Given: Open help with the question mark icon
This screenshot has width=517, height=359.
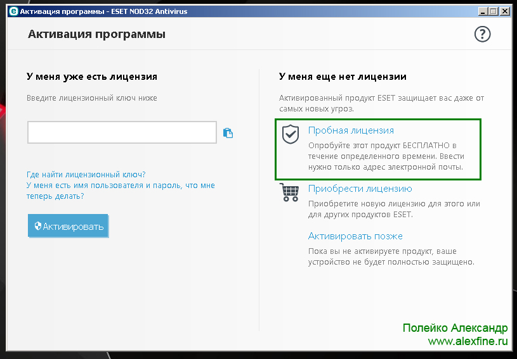Looking at the screenshot, I should pos(482,34).
